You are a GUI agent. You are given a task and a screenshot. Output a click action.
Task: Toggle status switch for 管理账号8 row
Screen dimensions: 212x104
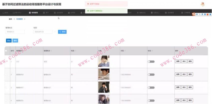click(151, 75)
